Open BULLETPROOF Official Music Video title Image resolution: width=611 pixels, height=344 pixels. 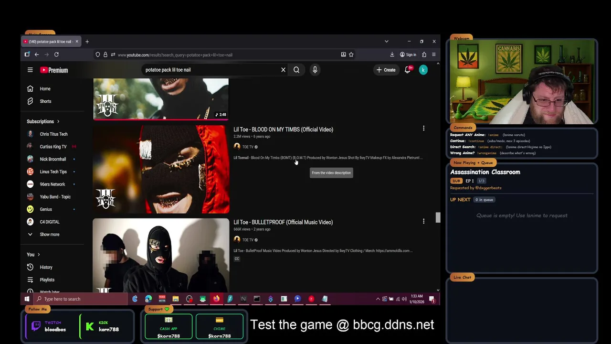tap(283, 222)
